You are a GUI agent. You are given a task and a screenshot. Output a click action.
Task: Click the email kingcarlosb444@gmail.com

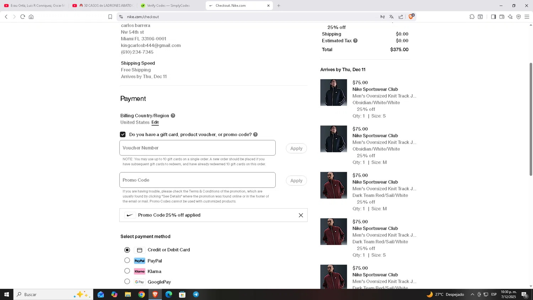tap(151, 45)
